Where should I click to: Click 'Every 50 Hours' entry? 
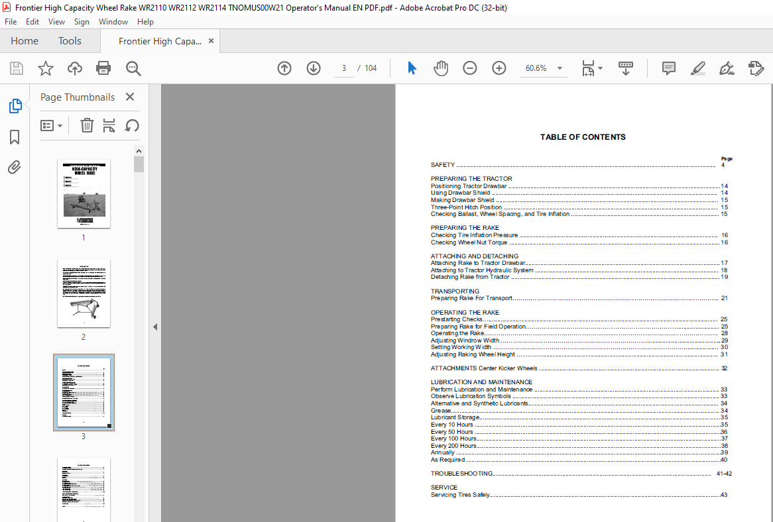(579, 432)
